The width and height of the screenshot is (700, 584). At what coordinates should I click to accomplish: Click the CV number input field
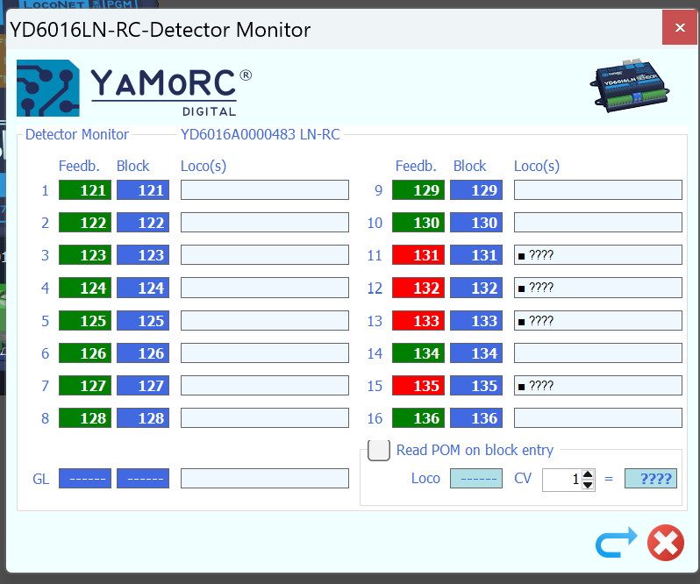pos(561,480)
